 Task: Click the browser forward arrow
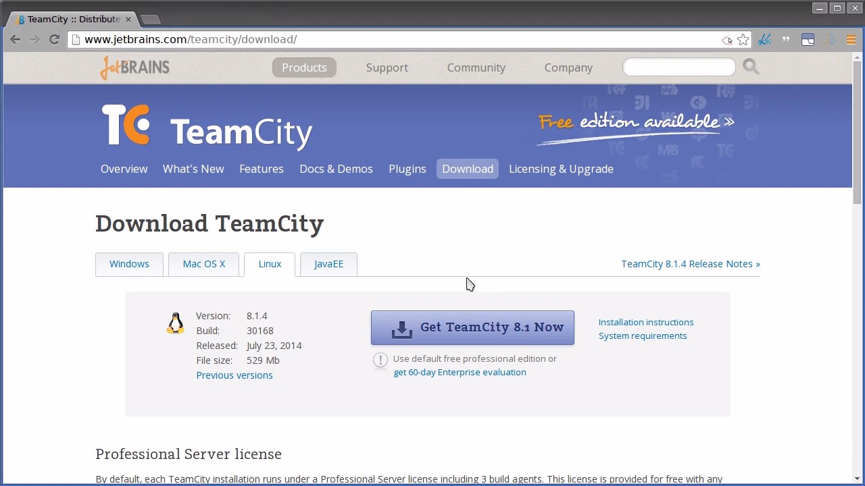[34, 39]
